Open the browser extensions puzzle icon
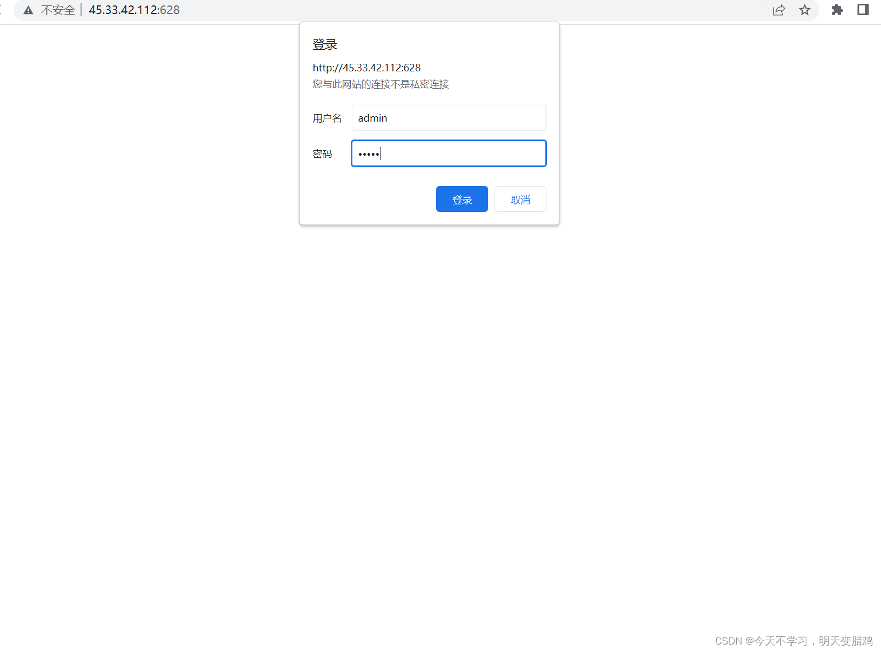881x651 pixels. click(837, 10)
